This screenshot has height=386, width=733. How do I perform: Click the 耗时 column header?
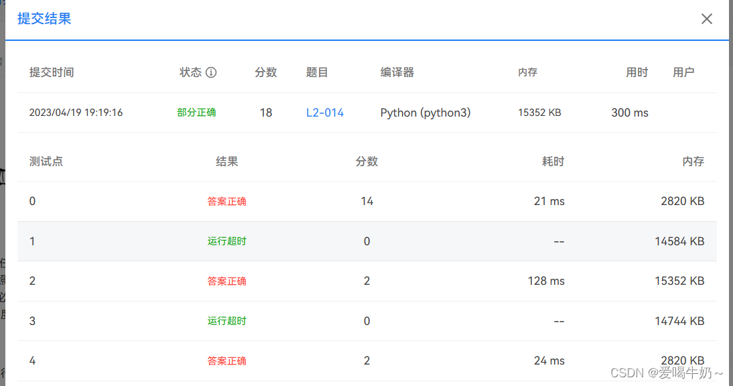point(553,161)
